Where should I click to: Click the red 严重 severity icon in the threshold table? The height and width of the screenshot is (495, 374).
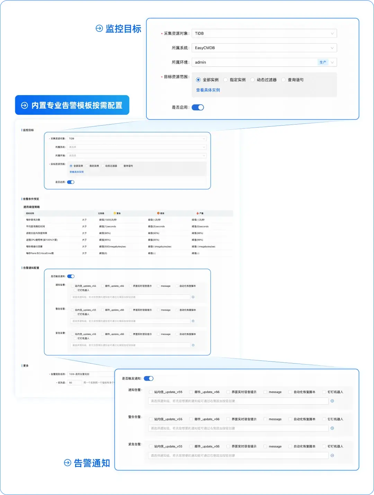click(x=197, y=213)
